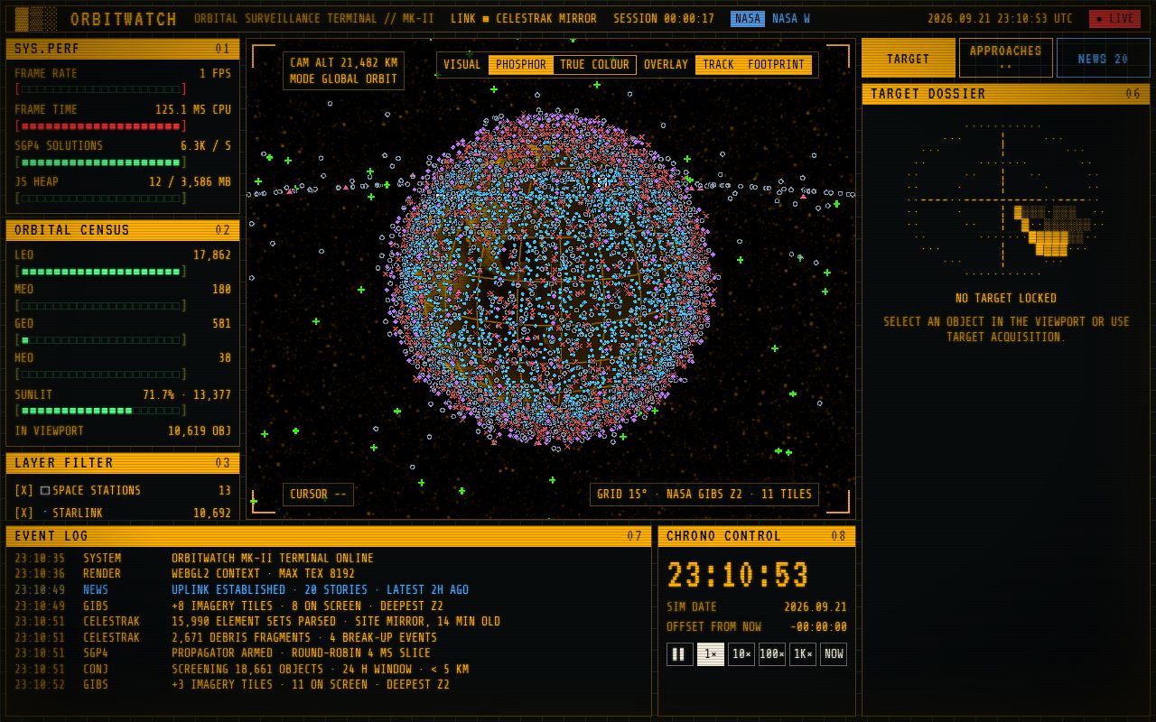Click the CAM ALT 21,482 KM readout
Viewport: 1156px width, 722px height.
(343, 63)
